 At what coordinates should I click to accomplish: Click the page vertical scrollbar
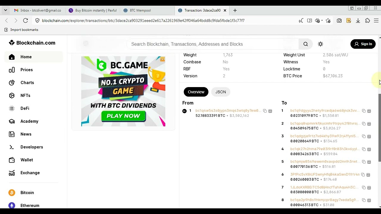click(380, 128)
